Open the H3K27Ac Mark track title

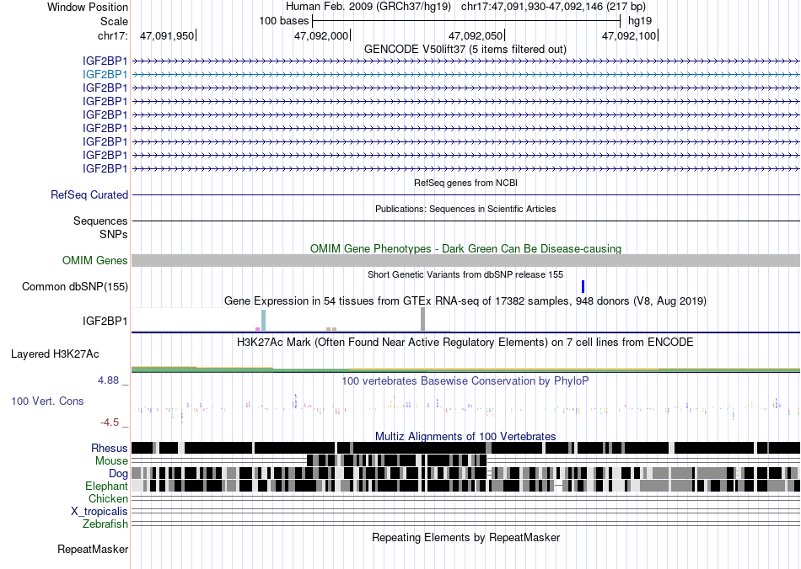(465, 342)
